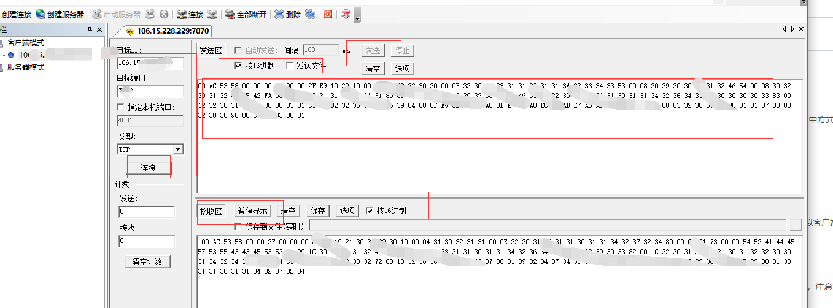Click the 创建服务器 globe icon

[41, 14]
